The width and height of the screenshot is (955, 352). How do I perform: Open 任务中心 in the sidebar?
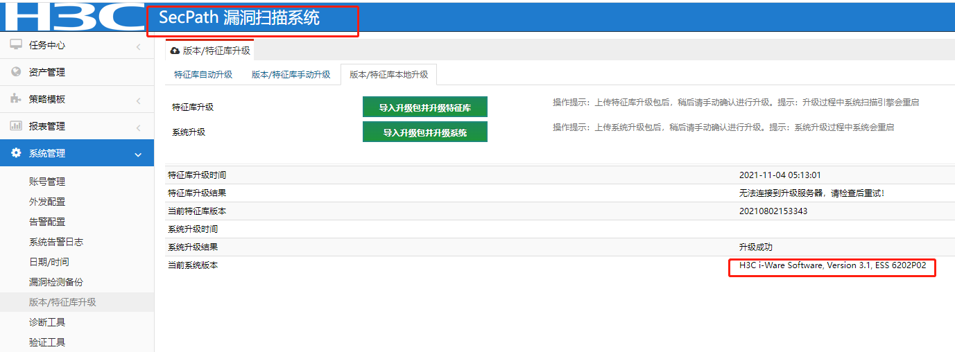point(47,45)
